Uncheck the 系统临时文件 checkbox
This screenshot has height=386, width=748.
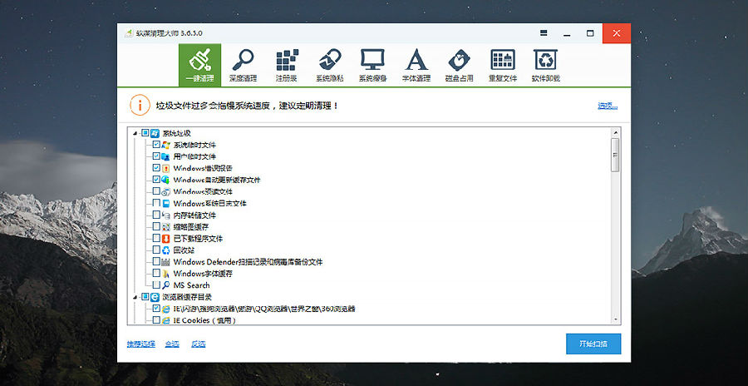[156, 145]
